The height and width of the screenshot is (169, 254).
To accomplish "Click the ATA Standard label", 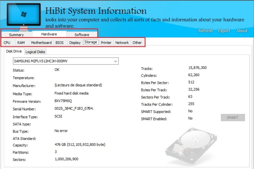I will coord(25,138).
